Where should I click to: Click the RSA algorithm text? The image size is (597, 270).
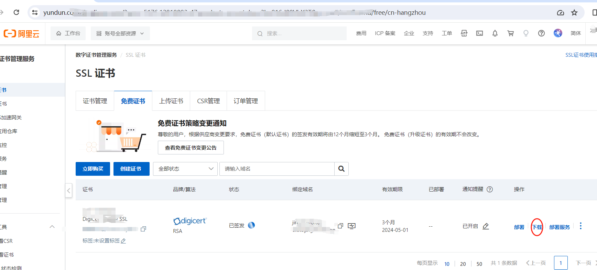177,231
